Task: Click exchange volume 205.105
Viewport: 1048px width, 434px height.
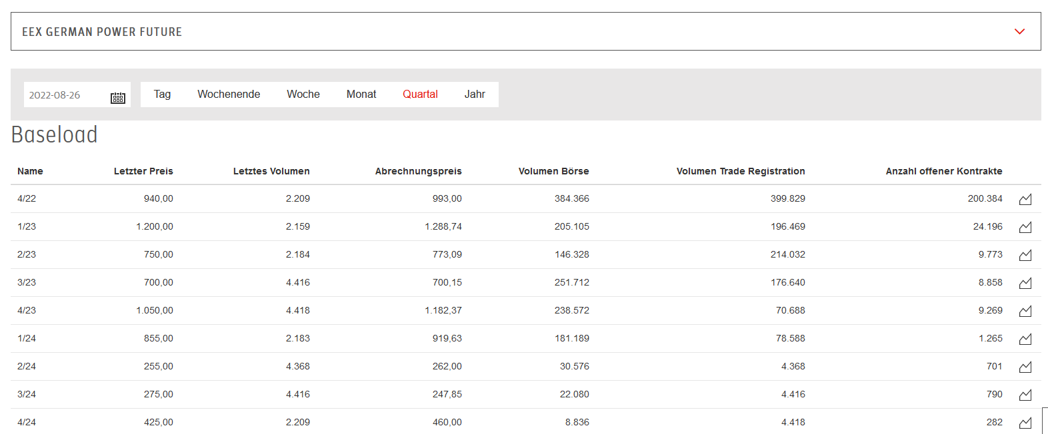Action: [x=572, y=226]
